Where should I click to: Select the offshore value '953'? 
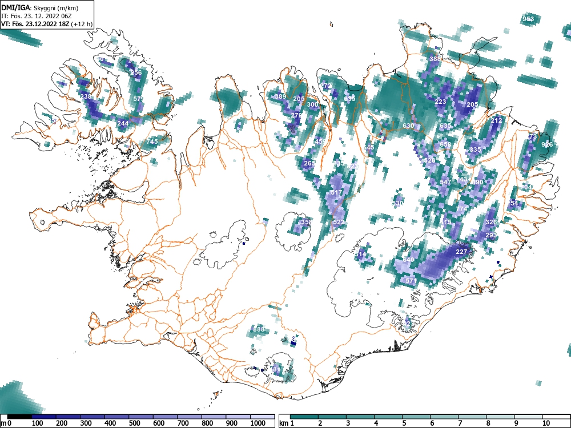[x=528, y=19]
